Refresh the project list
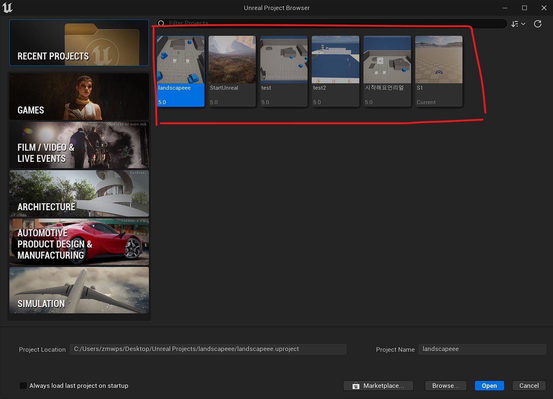This screenshot has width=553, height=399. coord(537,24)
